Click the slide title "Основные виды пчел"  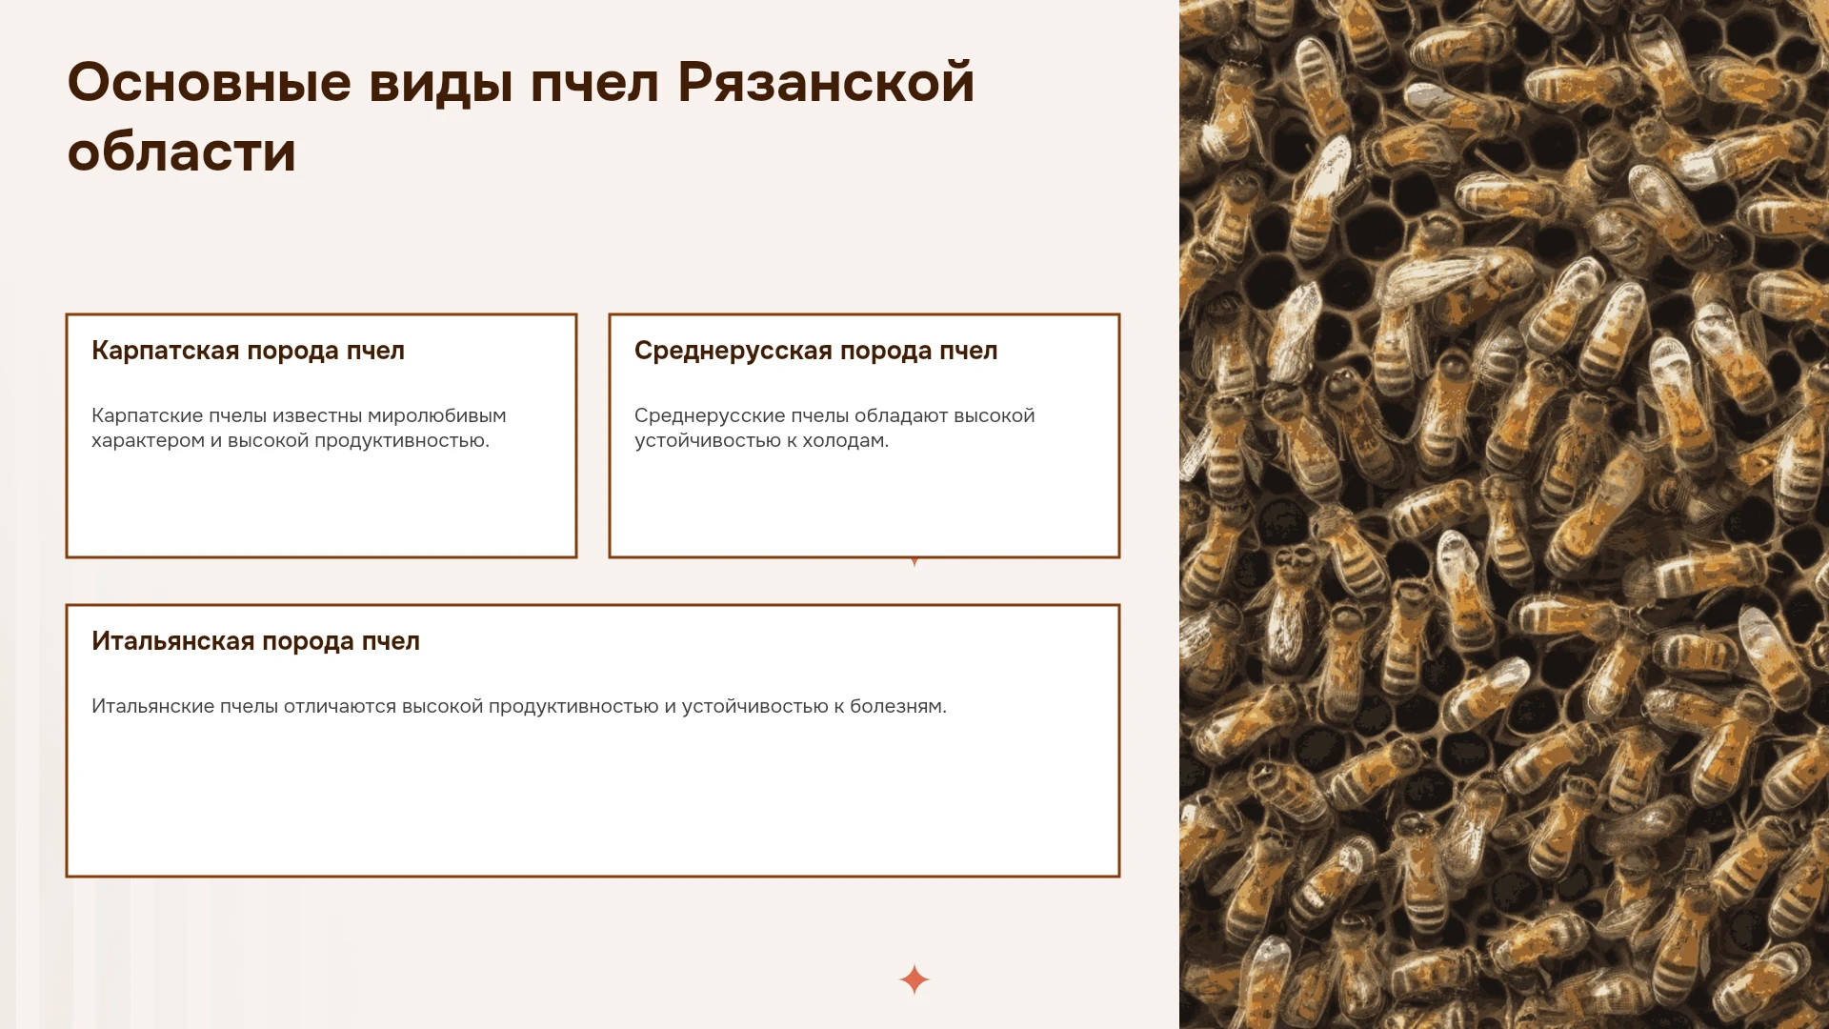[363, 82]
